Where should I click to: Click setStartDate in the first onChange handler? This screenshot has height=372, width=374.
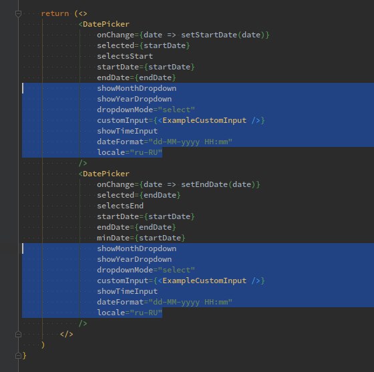[209, 35]
